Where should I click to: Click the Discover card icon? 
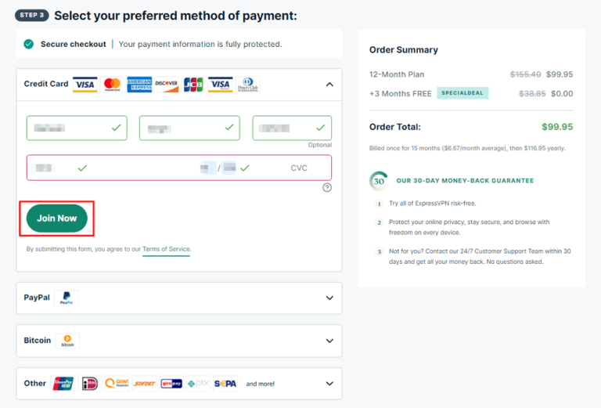click(x=166, y=85)
